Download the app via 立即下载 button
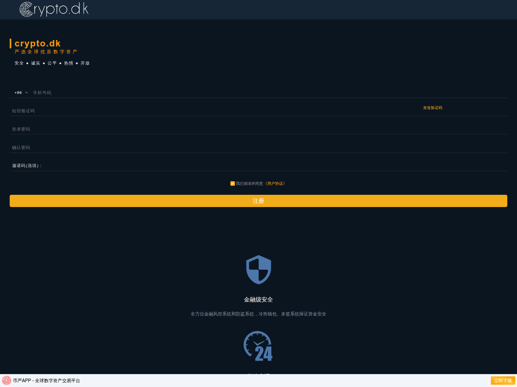This screenshot has height=387, width=517. 503,381
